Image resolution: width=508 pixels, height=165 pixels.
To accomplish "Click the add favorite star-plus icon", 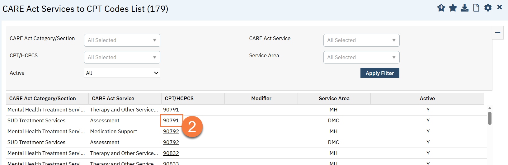I will coord(441,8).
